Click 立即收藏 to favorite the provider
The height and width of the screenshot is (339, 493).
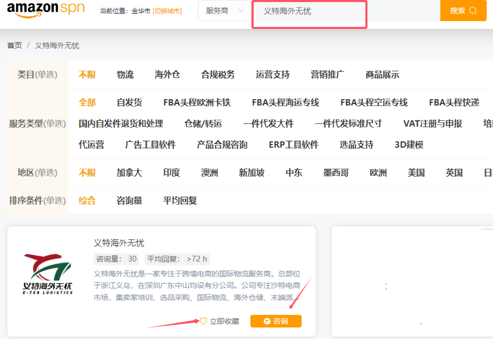coord(224,321)
